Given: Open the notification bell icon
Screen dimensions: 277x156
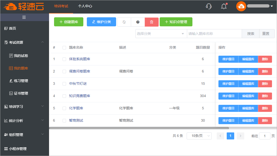Looking at the screenshot, I should (224, 6).
